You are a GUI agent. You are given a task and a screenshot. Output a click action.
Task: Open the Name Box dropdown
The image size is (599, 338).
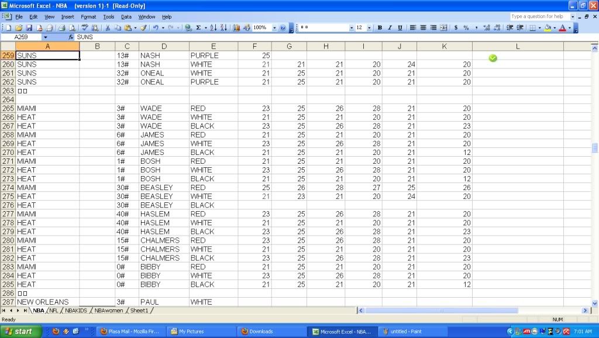tap(46, 37)
